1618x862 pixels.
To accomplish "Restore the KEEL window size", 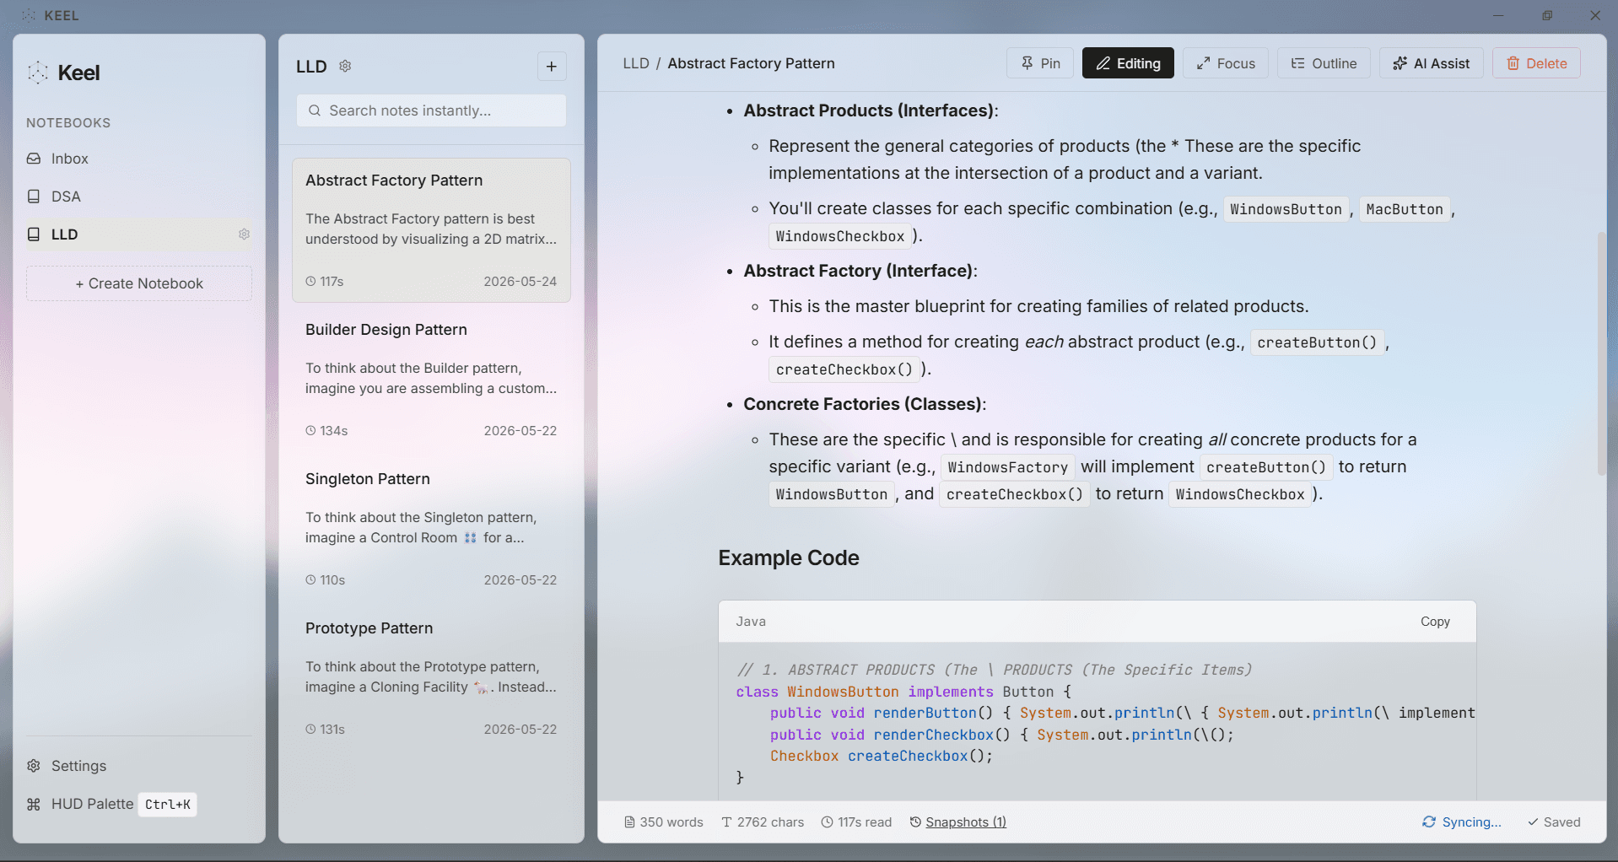I will (1547, 15).
